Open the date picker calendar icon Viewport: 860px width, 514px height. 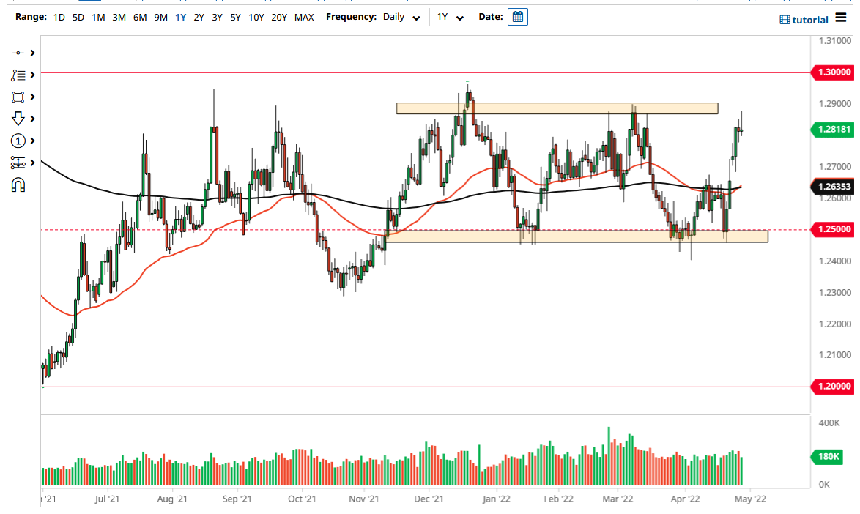click(517, 16)
